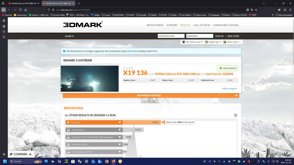Expand the 'Gaming laptop (2013)' dropdown
Screen dimensions: 294x165
pos(119,152)
